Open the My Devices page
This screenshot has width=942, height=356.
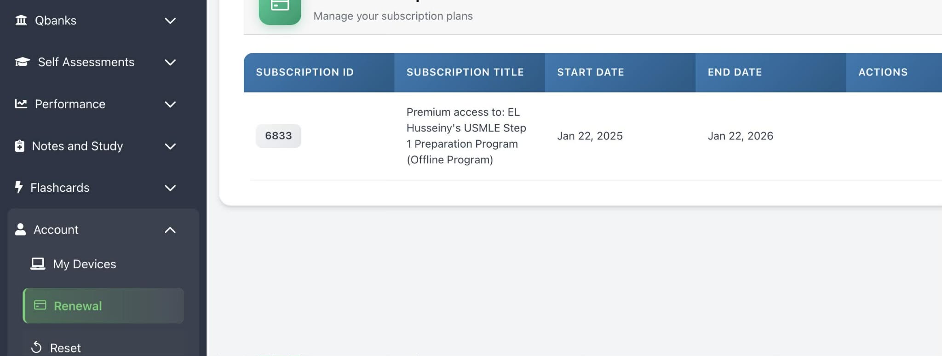[85, 264]
